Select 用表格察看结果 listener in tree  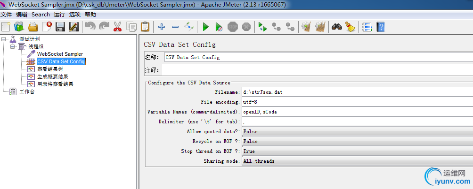(x=55, y=84)
